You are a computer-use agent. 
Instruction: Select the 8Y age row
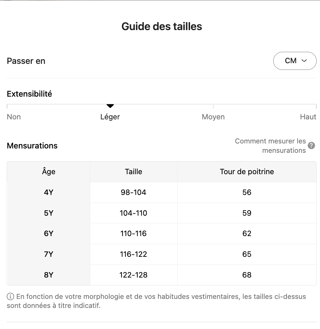click(x=49, y=275)
